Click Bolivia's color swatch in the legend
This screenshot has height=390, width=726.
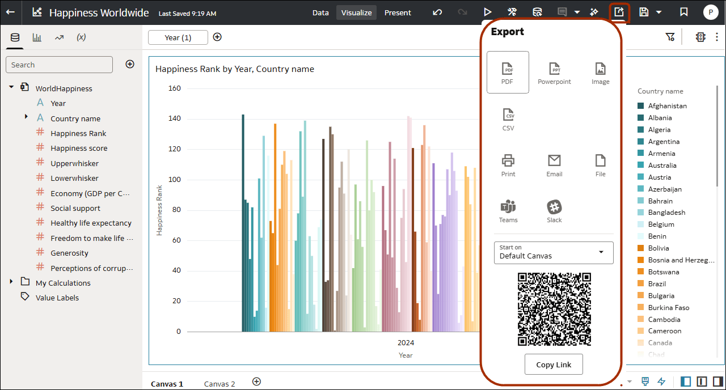(x=641, y=248)
